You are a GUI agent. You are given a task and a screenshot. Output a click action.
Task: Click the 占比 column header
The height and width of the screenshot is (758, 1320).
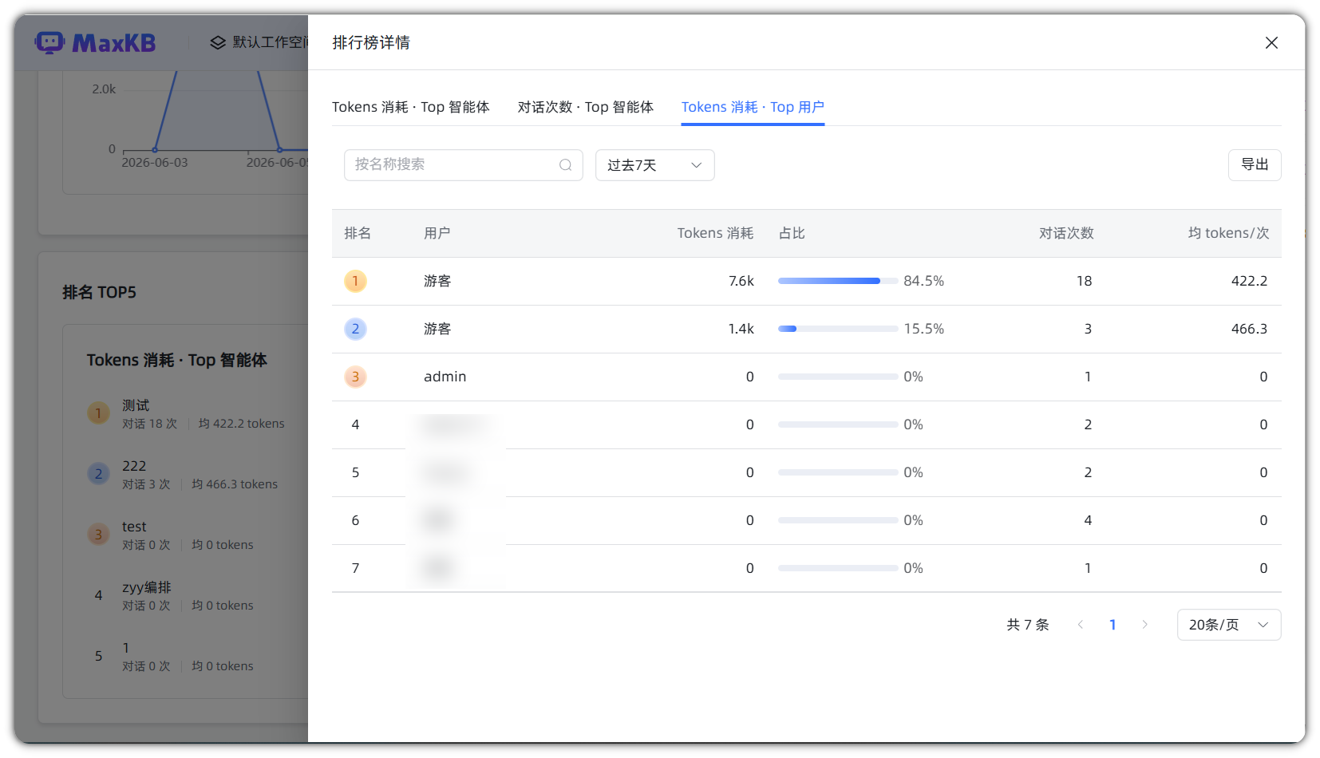point(792,233)
